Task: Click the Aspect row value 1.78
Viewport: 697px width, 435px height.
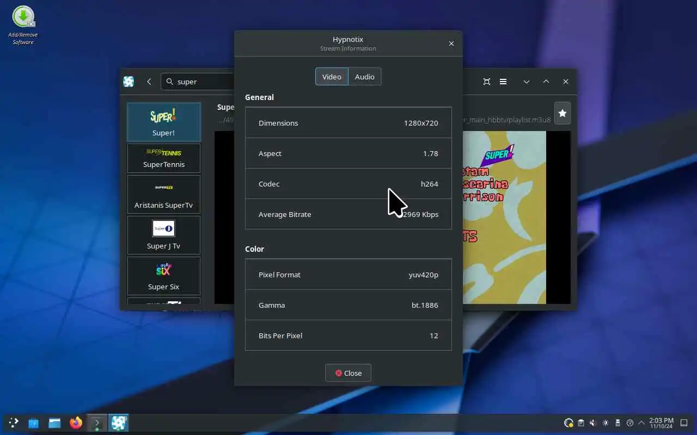Action: point(430,153)
